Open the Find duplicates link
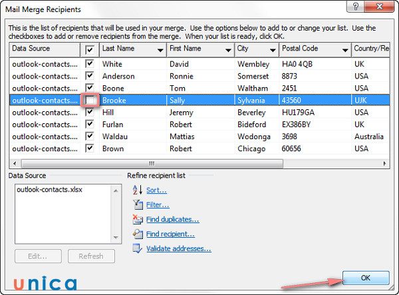This screenshot has height=295, width=399. [x=172, y=219]
